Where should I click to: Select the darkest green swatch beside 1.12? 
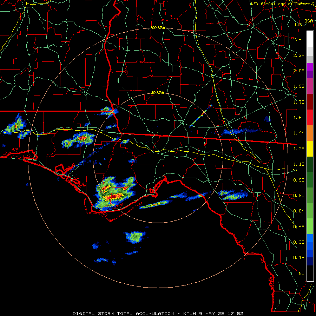[310, 164]
